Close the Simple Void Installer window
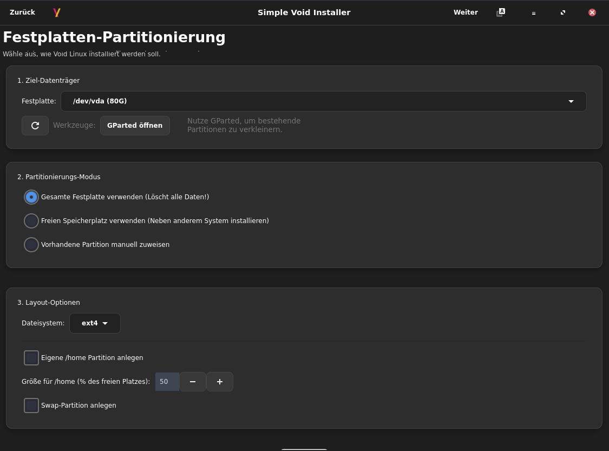Screen dimensions: 609x451 click(x=592, y=12)
